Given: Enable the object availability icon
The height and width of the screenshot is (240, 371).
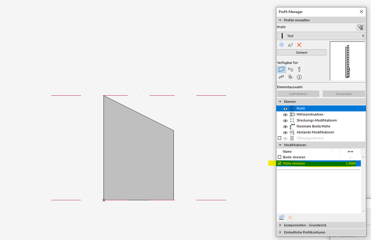Looking at the screenshot, I should point(290,77).
